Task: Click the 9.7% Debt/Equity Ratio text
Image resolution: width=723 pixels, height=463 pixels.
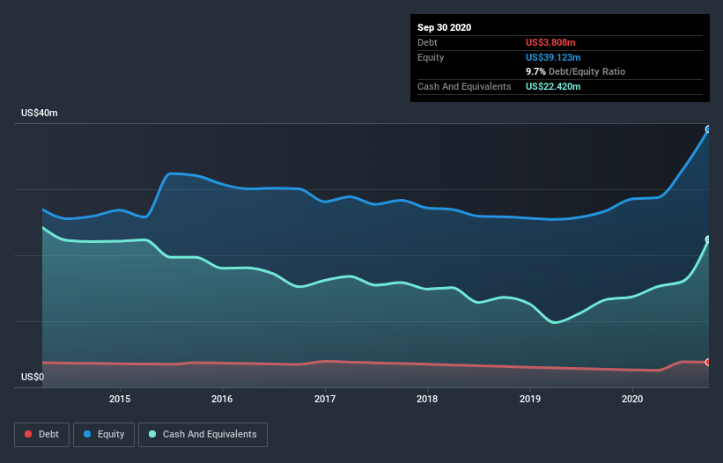Action: point(575,72)
